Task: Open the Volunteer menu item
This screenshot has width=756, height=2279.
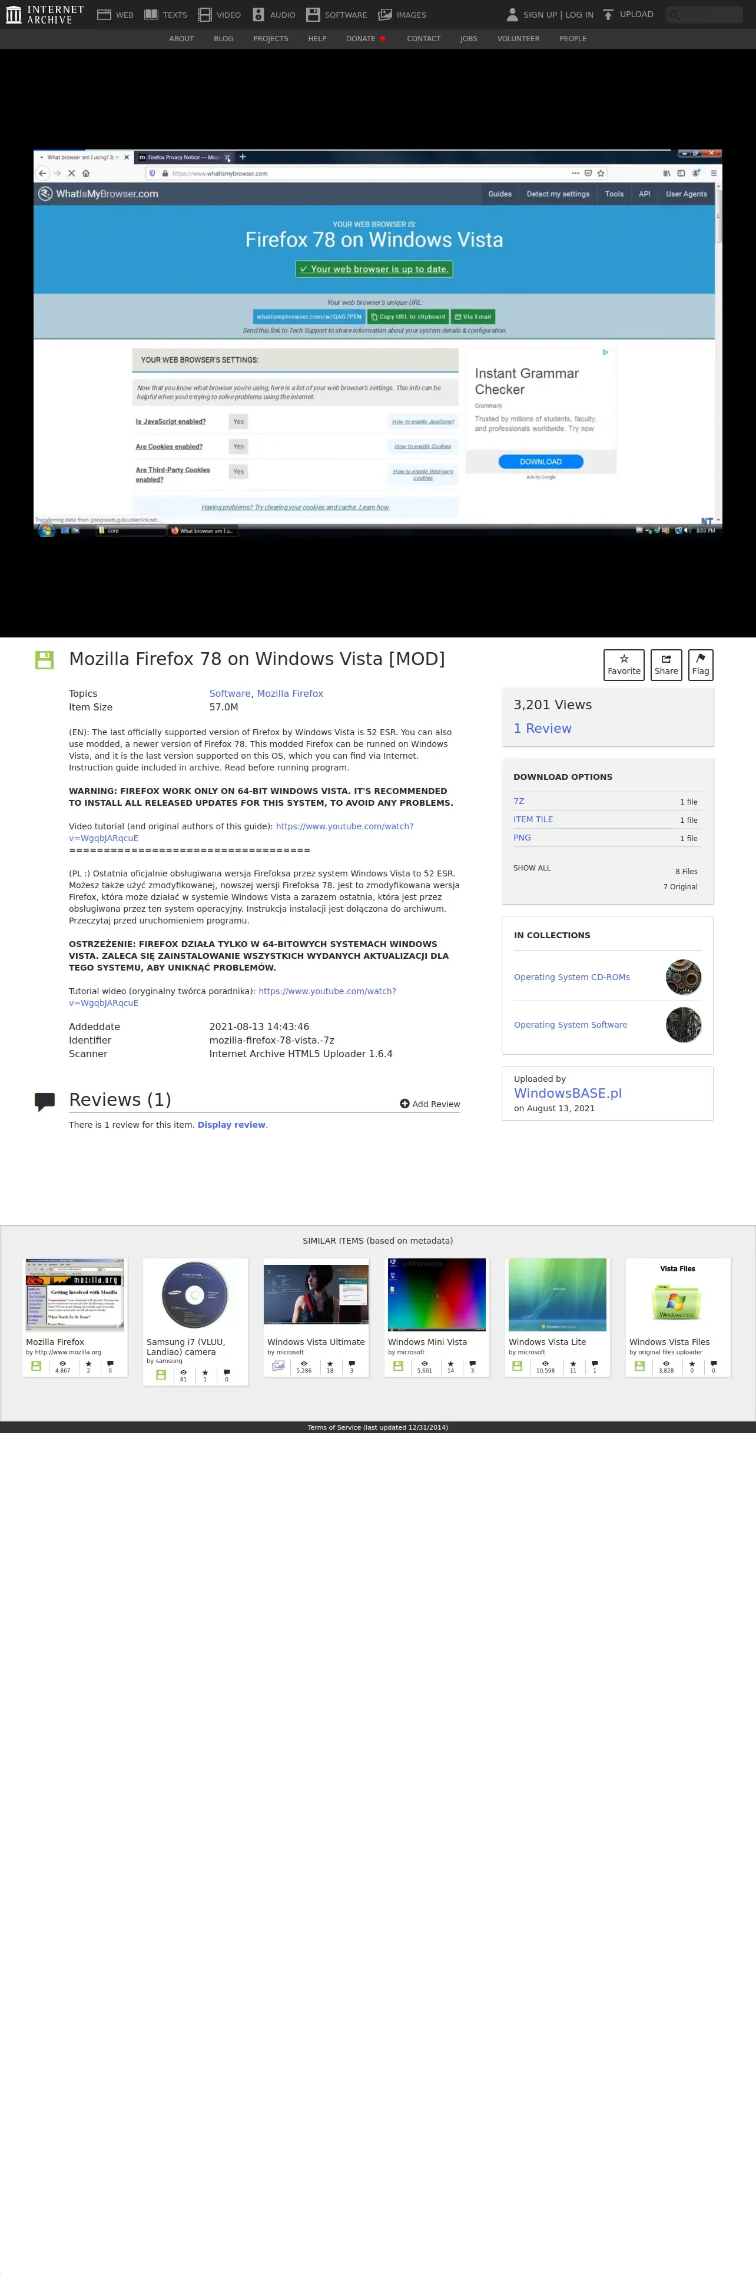Action: [x=518, y=39]
